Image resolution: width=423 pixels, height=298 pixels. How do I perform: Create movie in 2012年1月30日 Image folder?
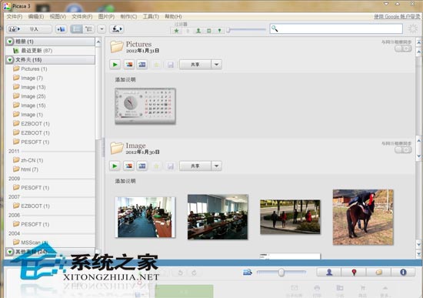tap(142, 166)
